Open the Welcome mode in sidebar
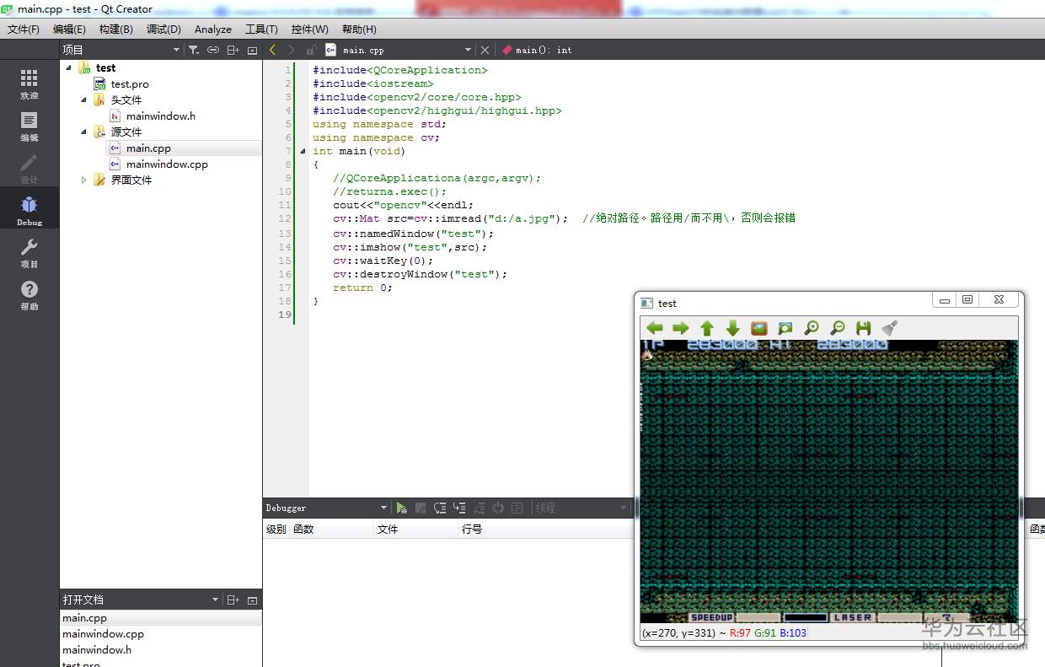Screen dimensions: 1045x667 coord(29,84)
